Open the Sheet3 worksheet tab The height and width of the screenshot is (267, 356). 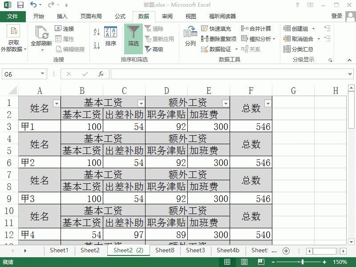(195, 251)
